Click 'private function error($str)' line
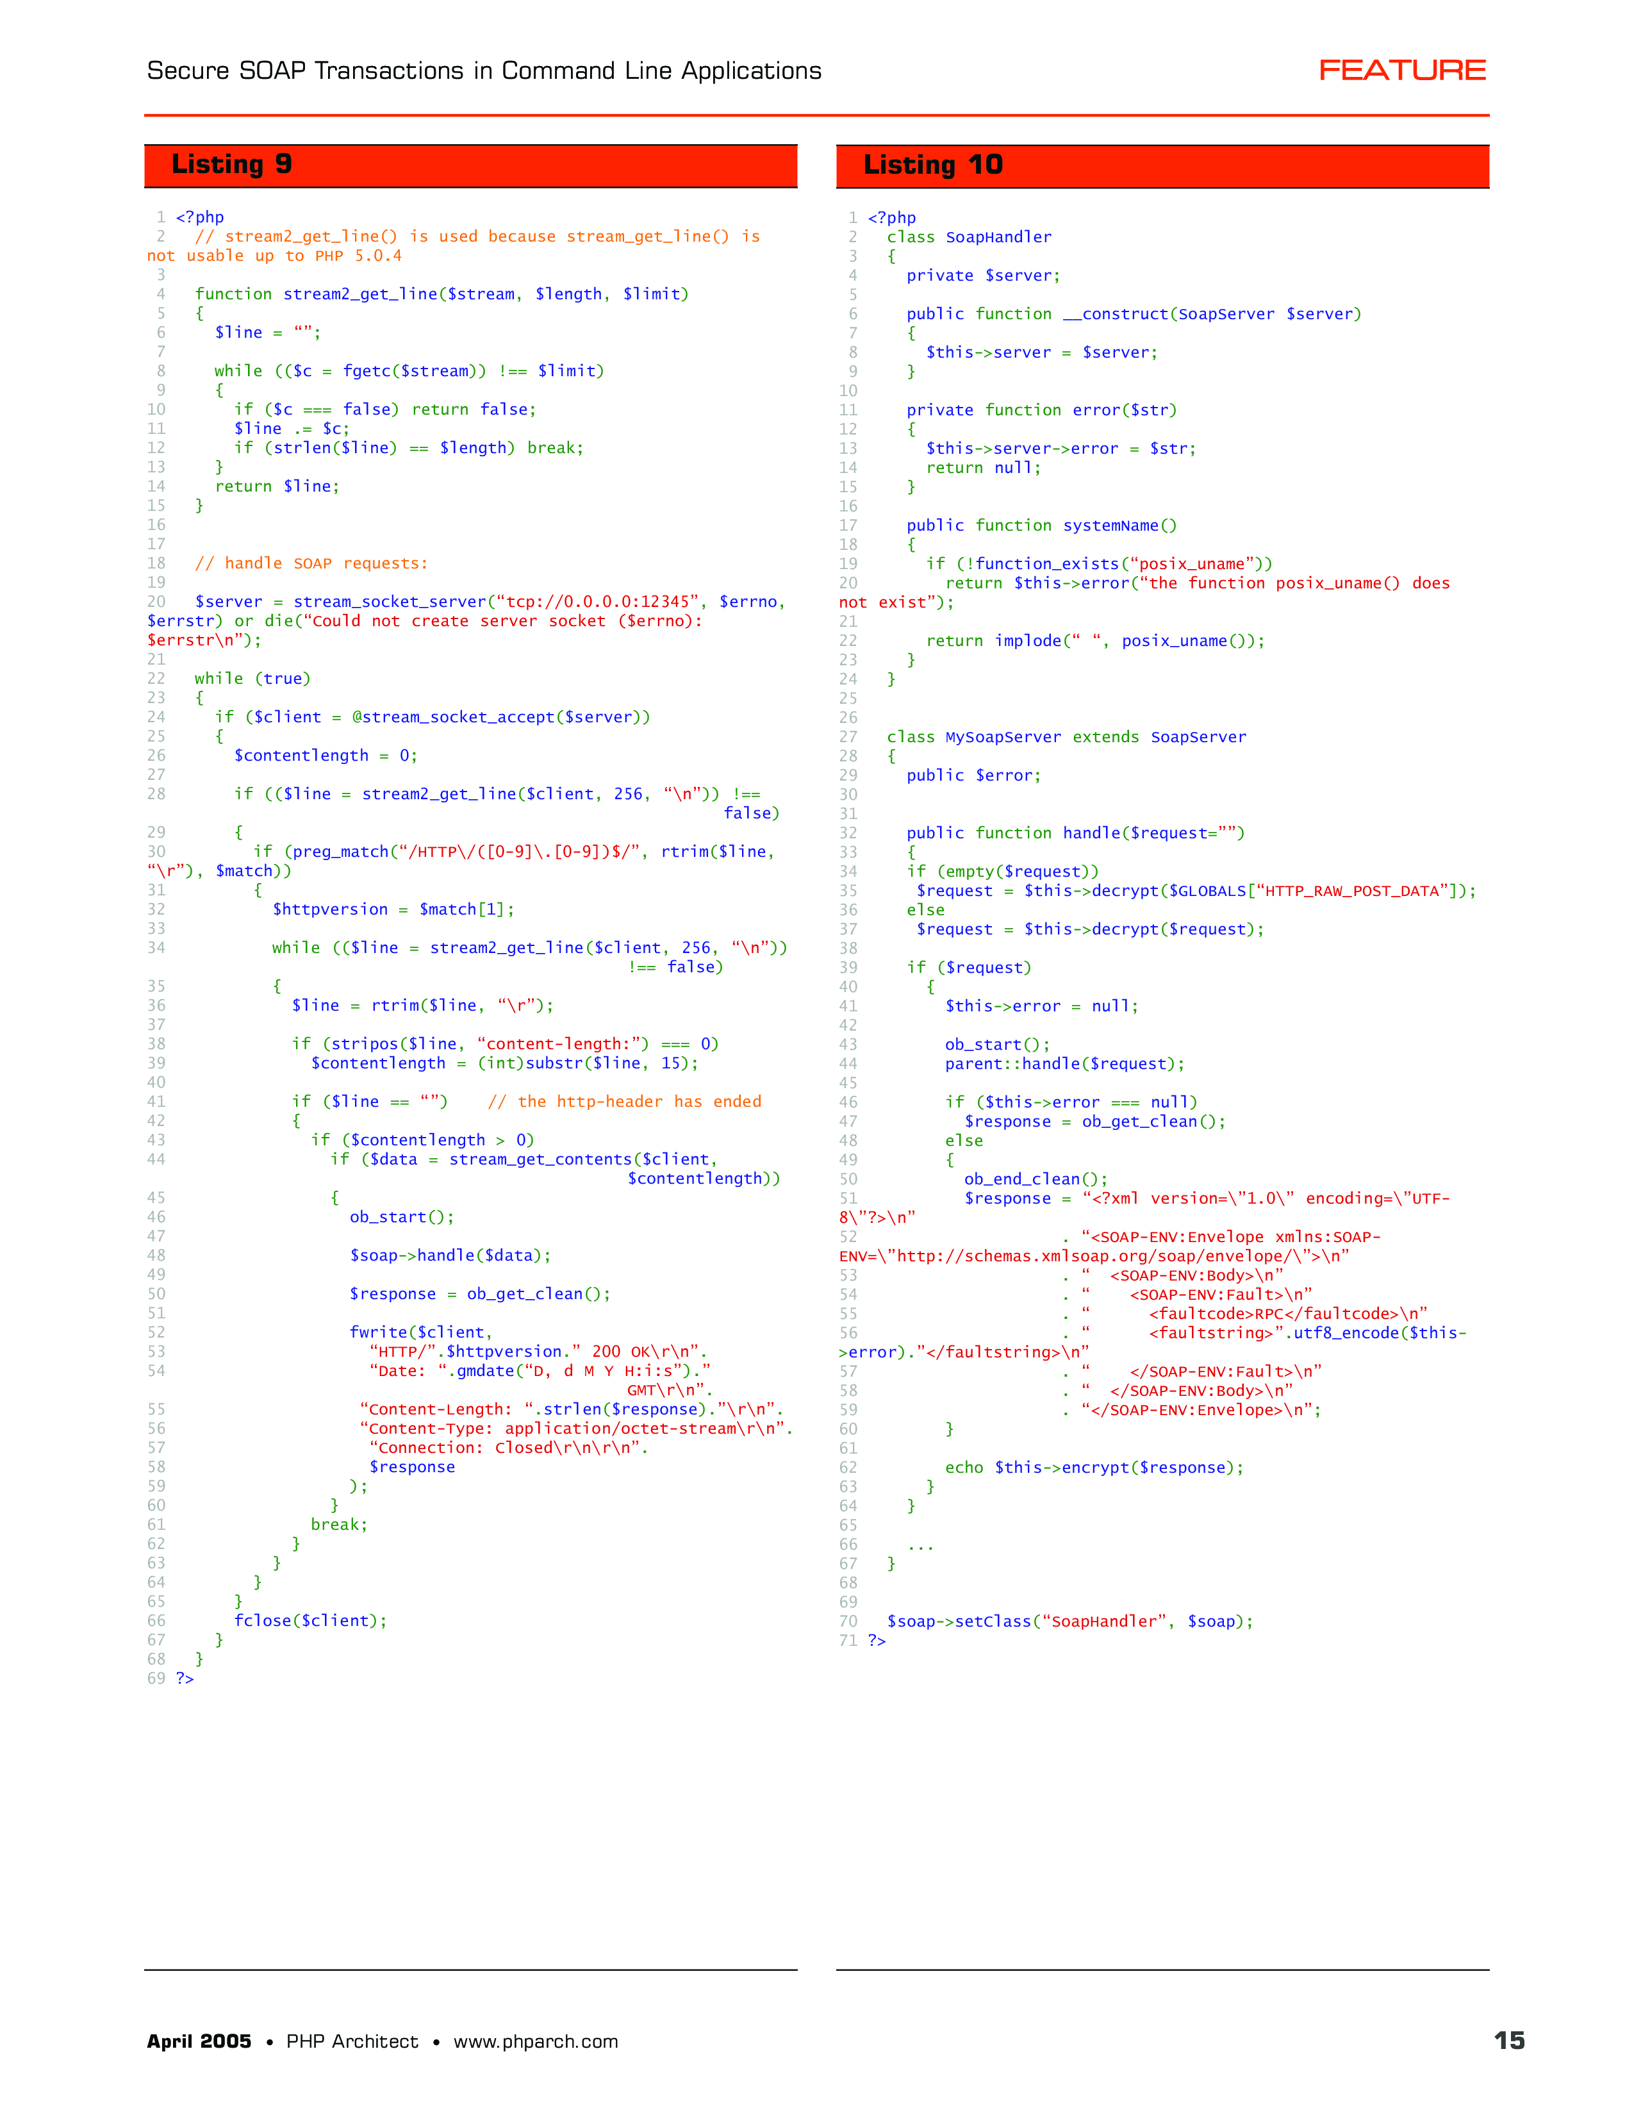This screenshot has height=2115, width=1634. tap(1041, 411)
